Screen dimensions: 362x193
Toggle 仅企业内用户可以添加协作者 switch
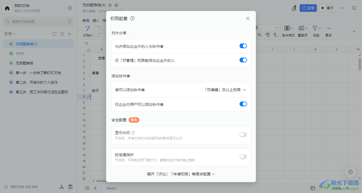(243, 104)
